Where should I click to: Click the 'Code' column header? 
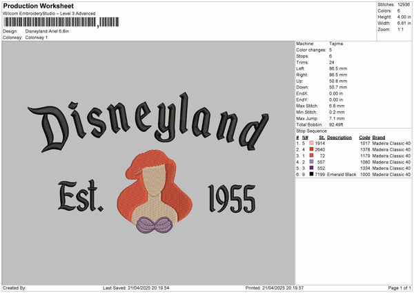point(364,138)
